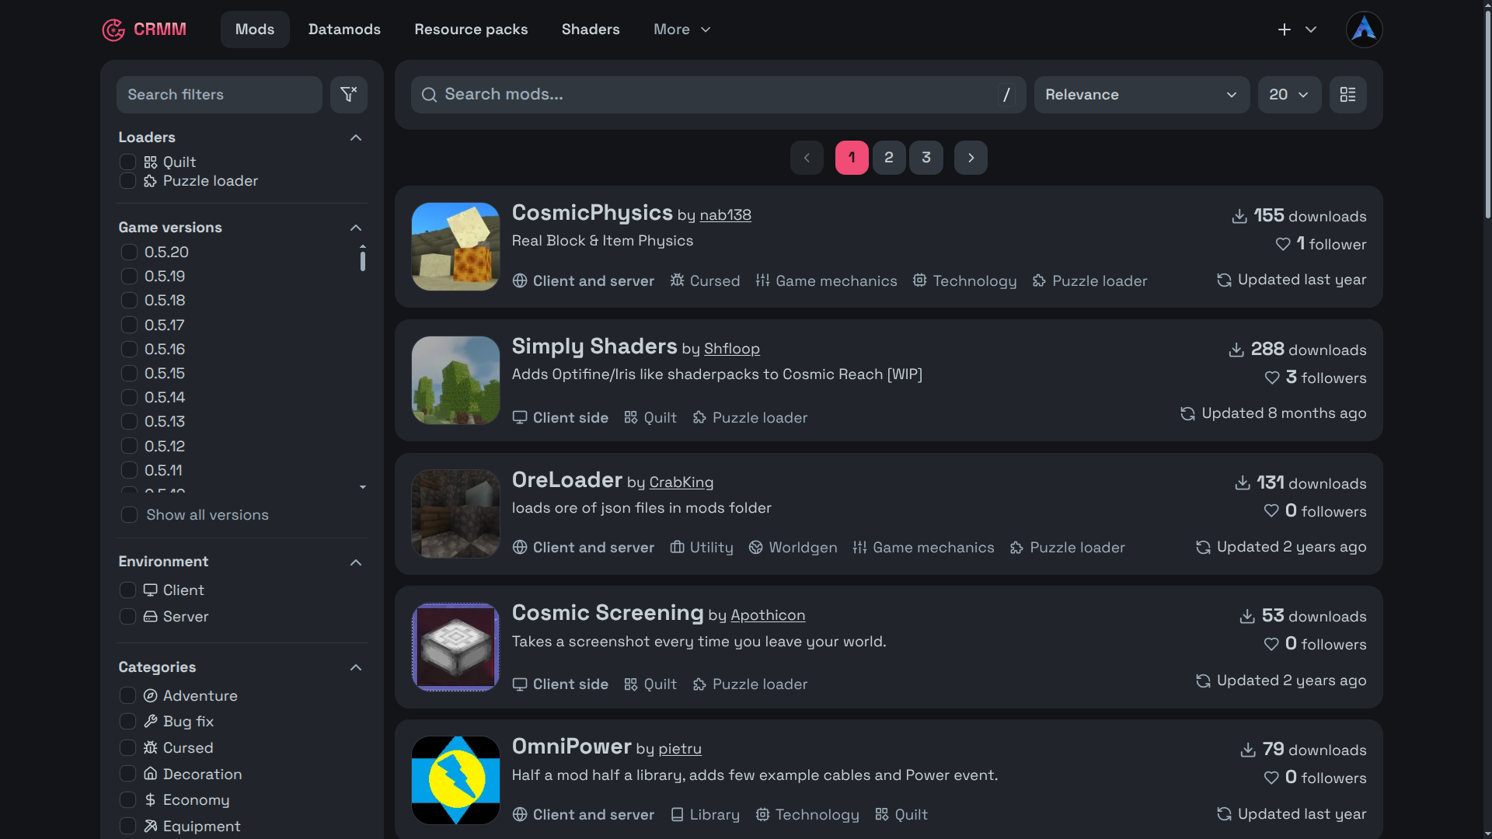The width and height of the screenshot is (1492, 839).
Task: Check the Adventure category checkbox
Action: click(x=128, y=696)
